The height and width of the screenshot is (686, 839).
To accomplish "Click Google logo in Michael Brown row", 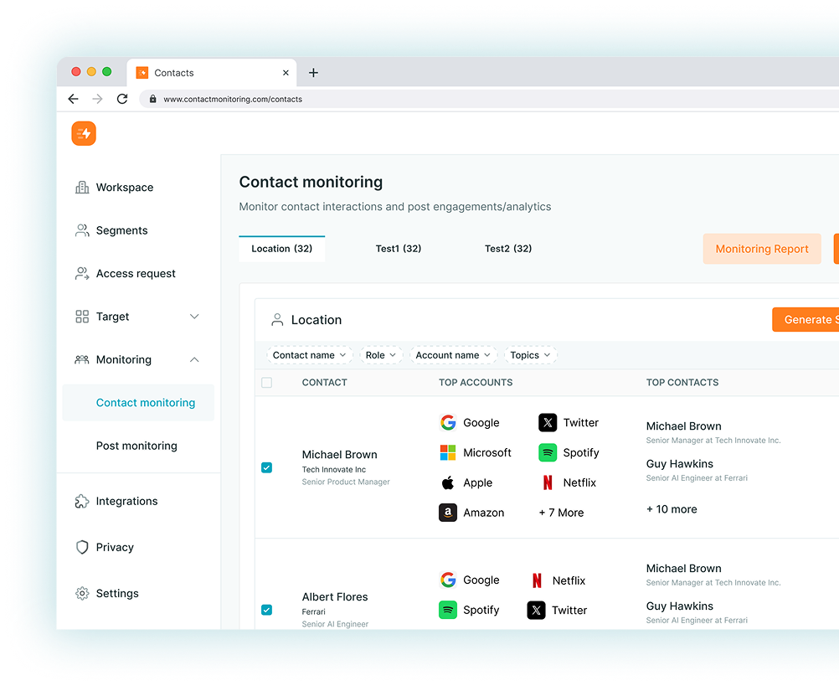I will pos(448,423).
